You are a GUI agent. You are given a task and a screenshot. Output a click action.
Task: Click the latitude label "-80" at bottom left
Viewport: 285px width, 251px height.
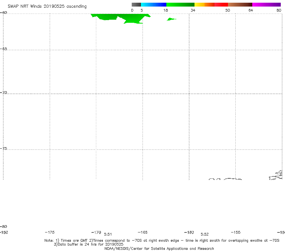pos(3,226)
